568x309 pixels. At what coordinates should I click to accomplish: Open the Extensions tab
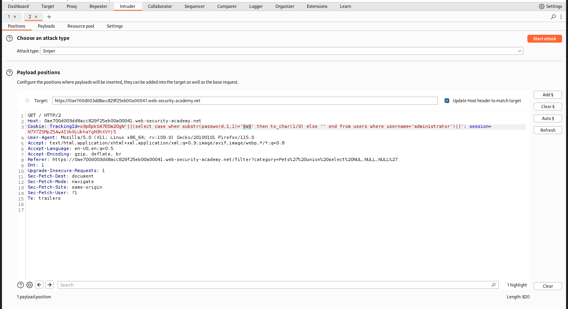pyautogui.click(x=317, y=6)
